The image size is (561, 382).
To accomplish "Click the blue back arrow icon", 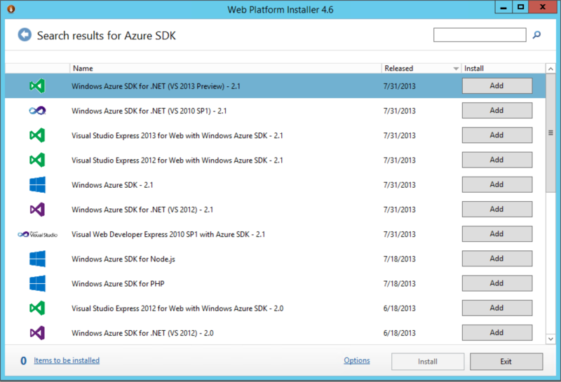I will 25,35.
